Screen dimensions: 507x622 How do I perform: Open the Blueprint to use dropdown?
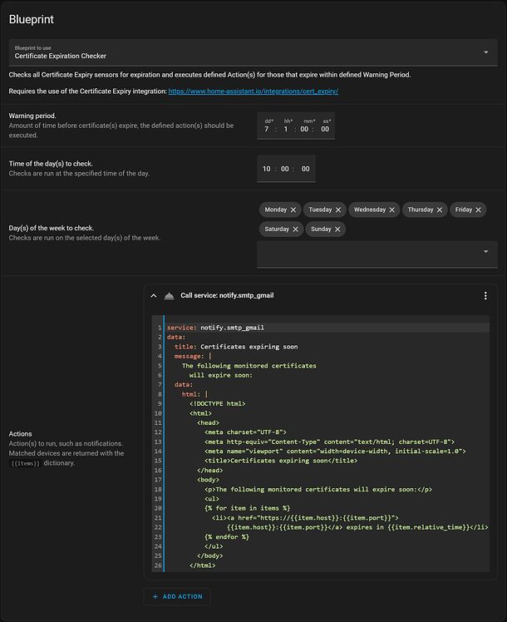[253, 52]
